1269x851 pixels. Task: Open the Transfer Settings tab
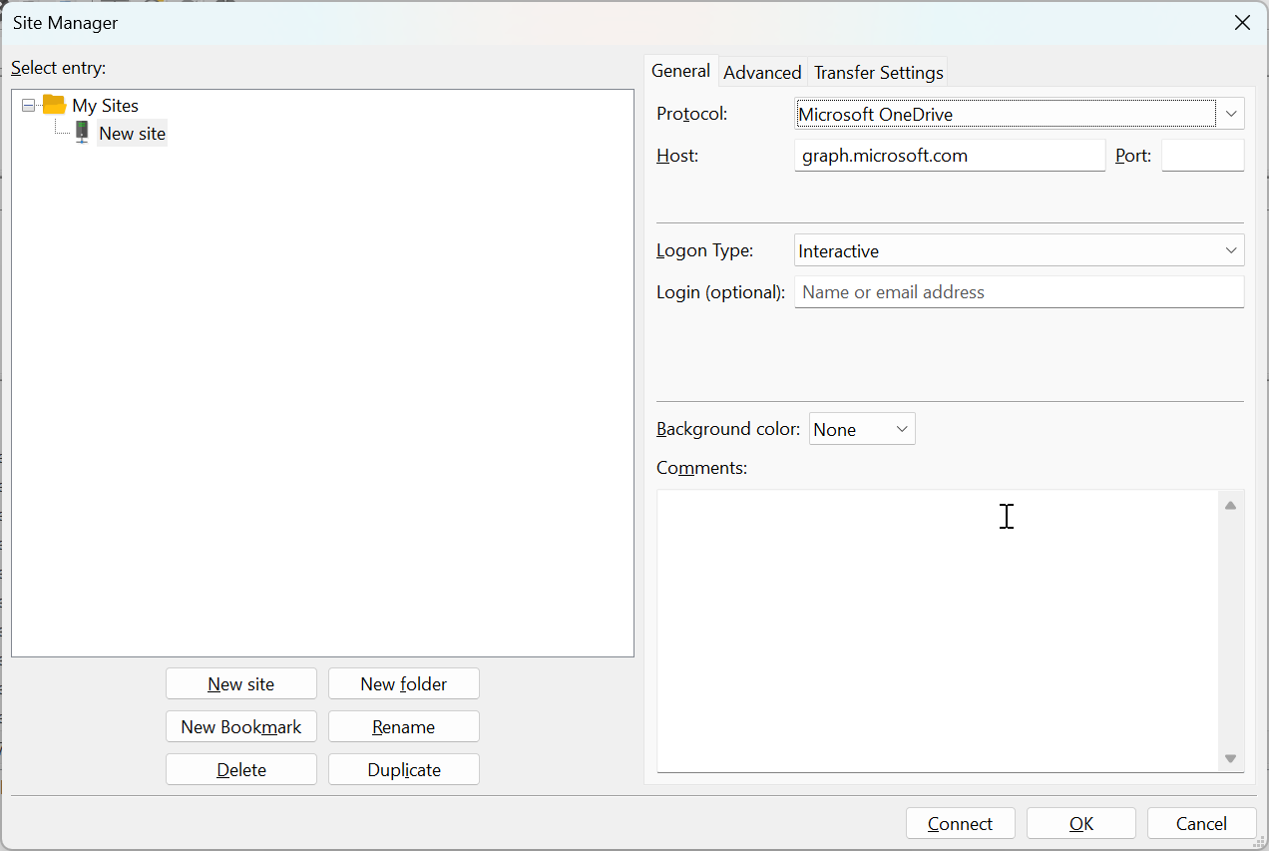pos(878,73)
